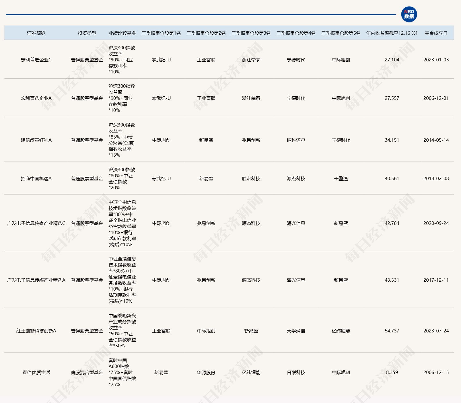Open the 宏利首选企业A fund name

pos(36,98)
